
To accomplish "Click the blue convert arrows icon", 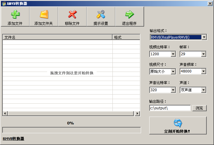I will 178,123.
